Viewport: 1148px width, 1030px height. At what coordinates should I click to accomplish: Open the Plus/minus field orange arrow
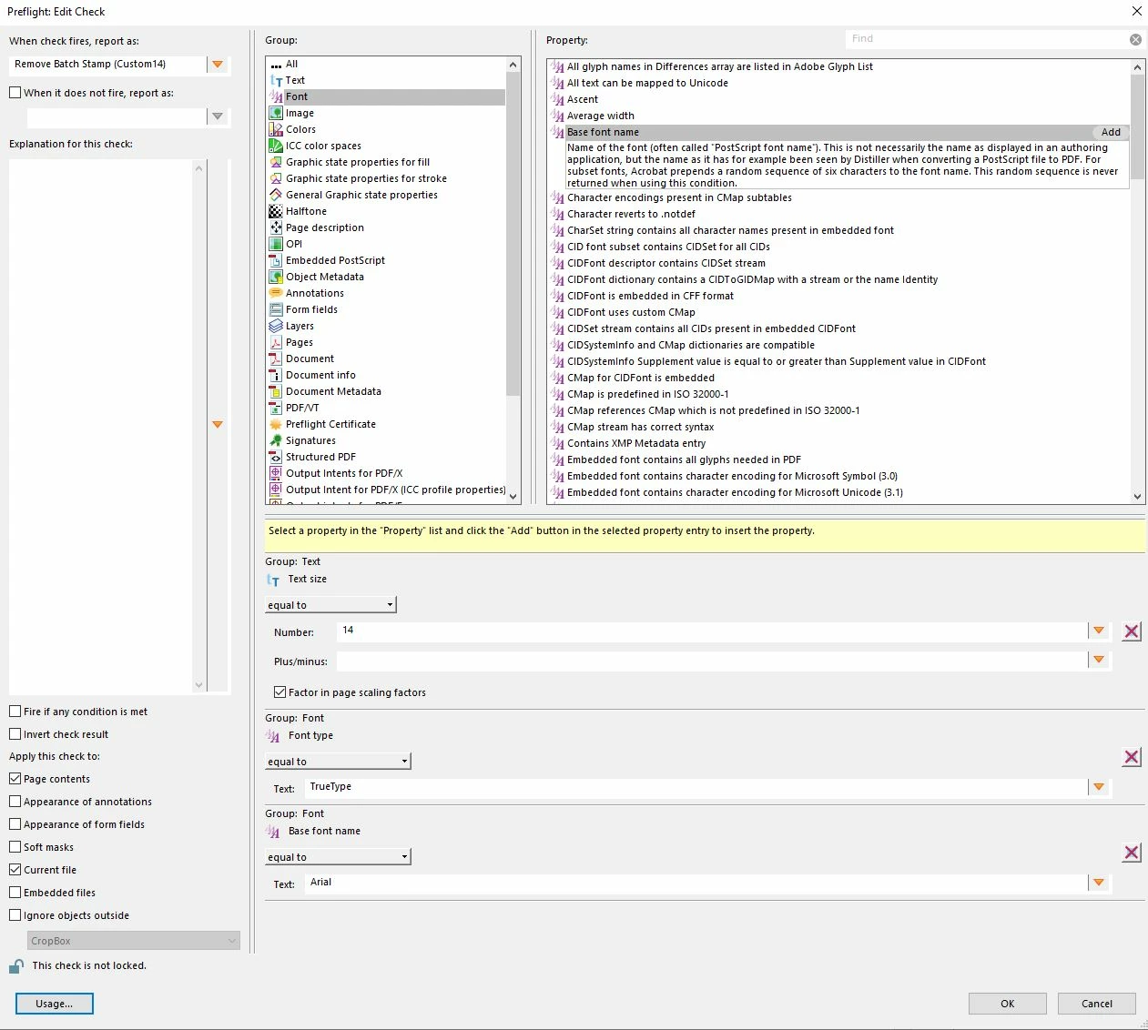pos(1099,660)
